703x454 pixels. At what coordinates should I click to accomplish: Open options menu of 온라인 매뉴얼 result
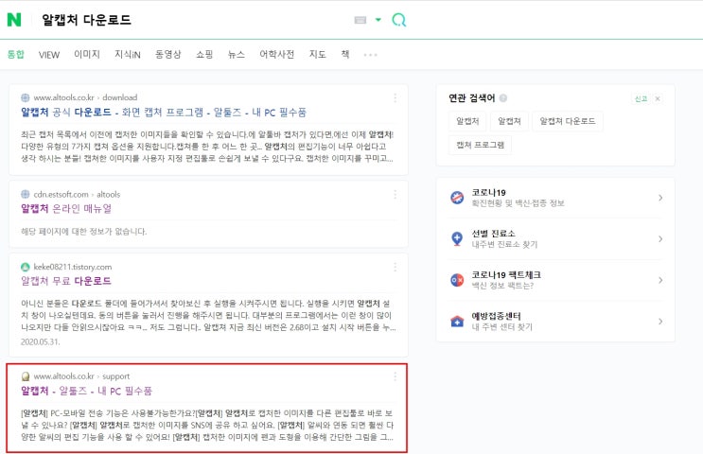(395, 194)
